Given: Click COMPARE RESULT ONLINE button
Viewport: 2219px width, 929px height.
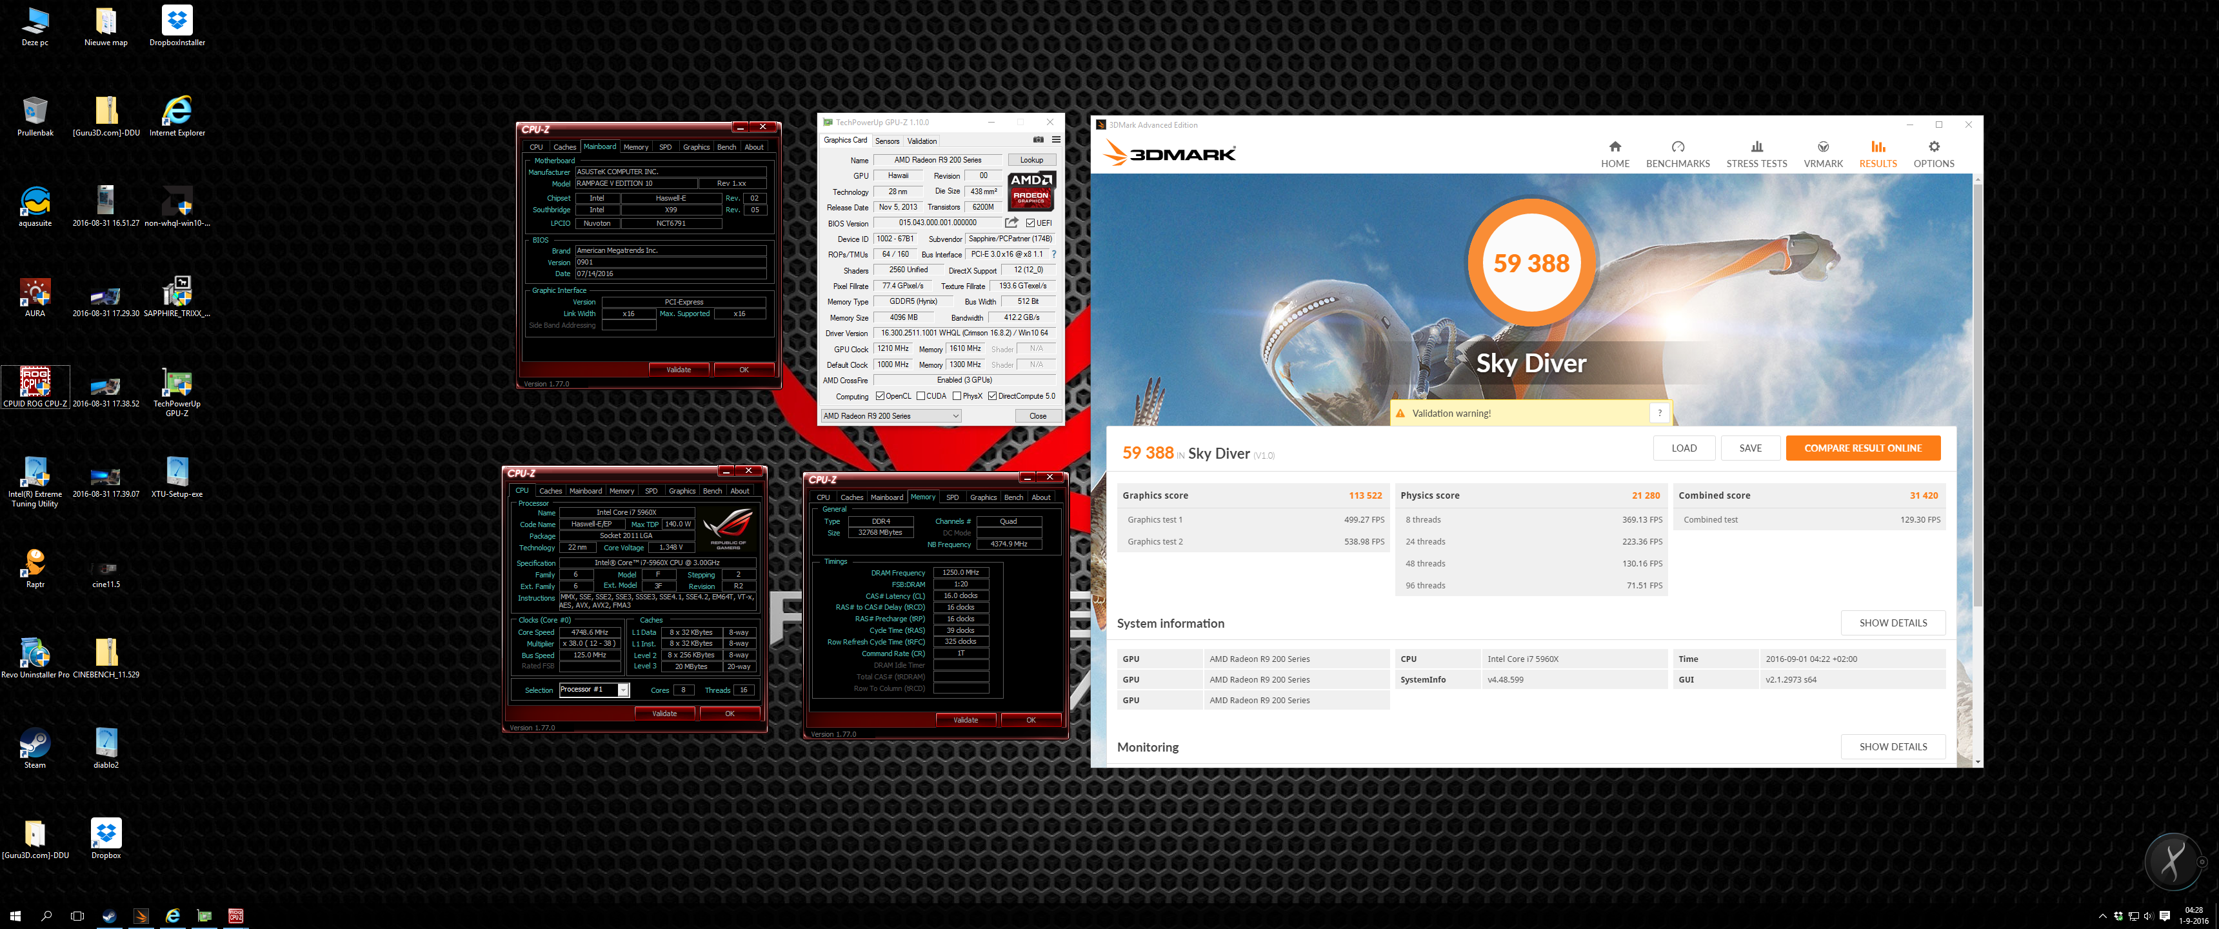Looking at the screenshot, I should pyautogui.click(x=1862, y=448).
